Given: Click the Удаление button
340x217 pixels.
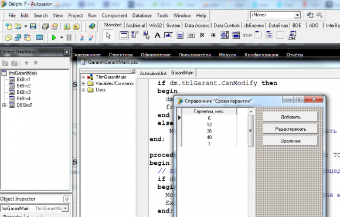Looking at the screenshot, I should click(290, 141).
